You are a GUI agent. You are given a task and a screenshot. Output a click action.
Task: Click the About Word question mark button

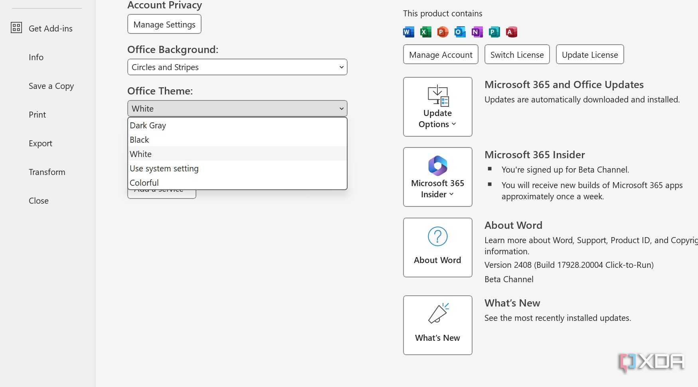[438, 248]
